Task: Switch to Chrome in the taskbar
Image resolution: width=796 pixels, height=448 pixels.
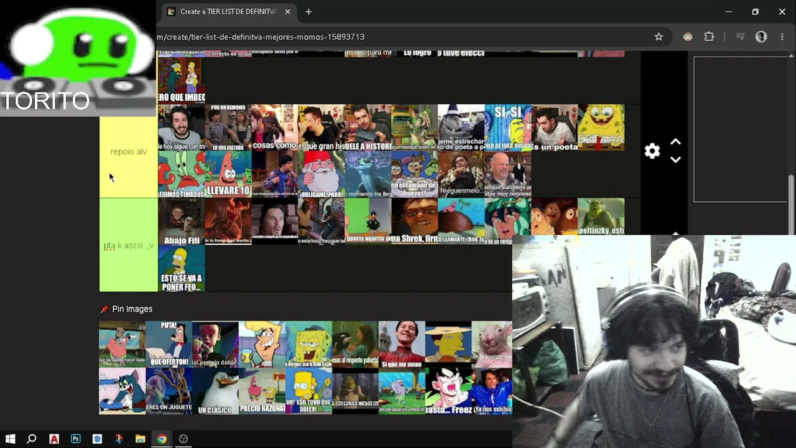Action: coord(162,439)
